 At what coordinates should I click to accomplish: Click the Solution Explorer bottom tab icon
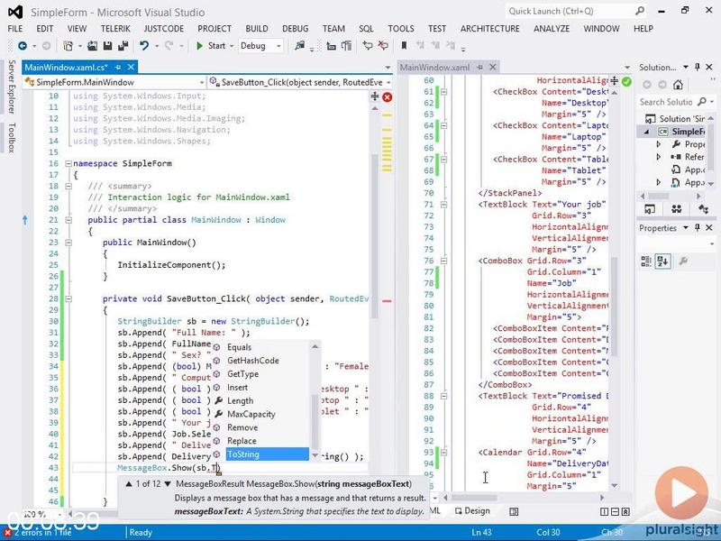pyautogui.click(x=650, y=209)
